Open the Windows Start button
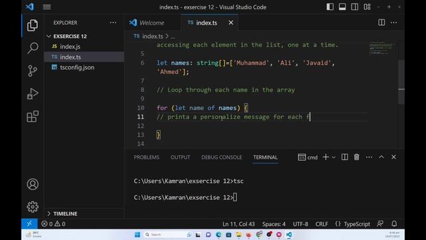This screenshot has width=426, height=240. tap(137, 235)
